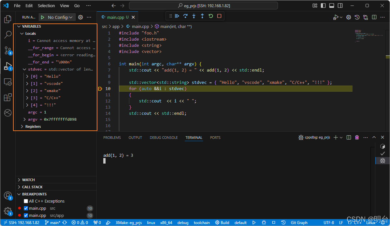Viewport: 390px width, 226px height.
Task: Open the Explorer view in activity bar
Action: click(x=8, y=19)
